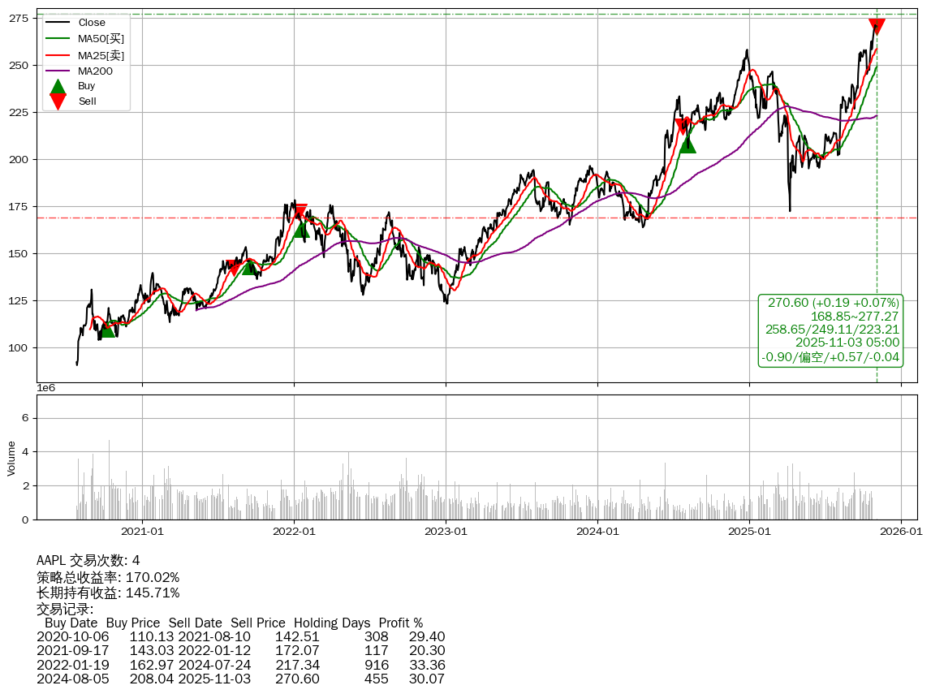Click the purple MA200 legend entry
This screenshot has width=931, height=694.
tap(95, 71)
